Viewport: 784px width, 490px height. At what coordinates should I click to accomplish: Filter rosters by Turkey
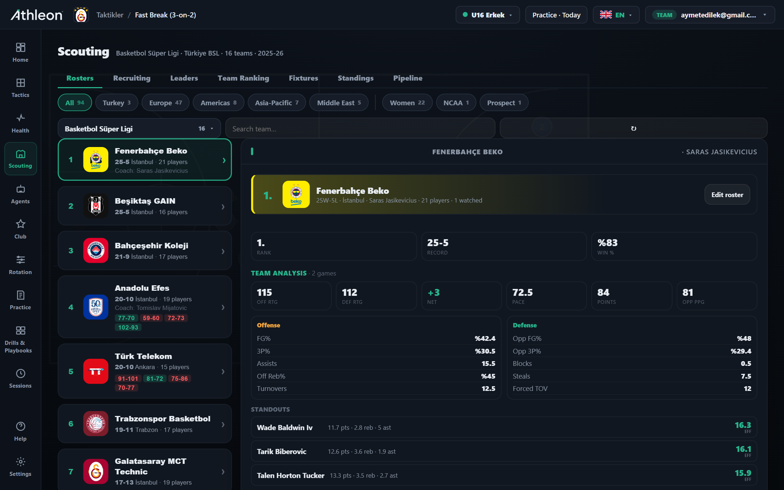[x=117, y=103]
